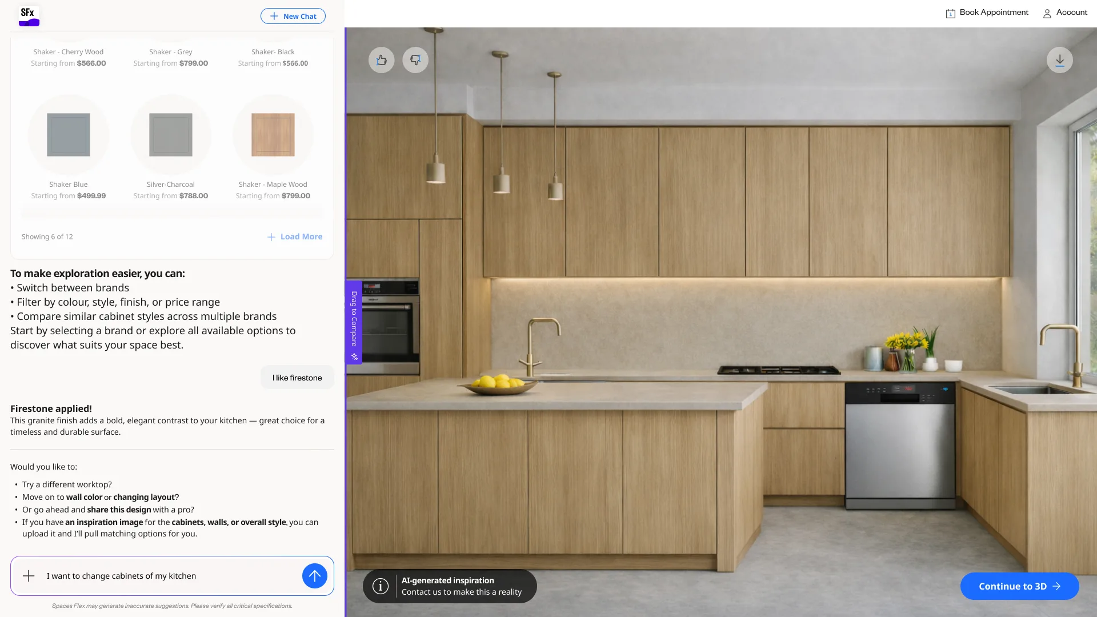The image size is (1097, 617).
Task: Click the $788.00 Silver-Charcoal price
Action: pyautogui.click(x=194, y=196)
